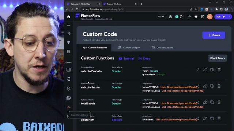Switch to Custom Actions tab
The image size is (234, 131).
tap(162, 48)
